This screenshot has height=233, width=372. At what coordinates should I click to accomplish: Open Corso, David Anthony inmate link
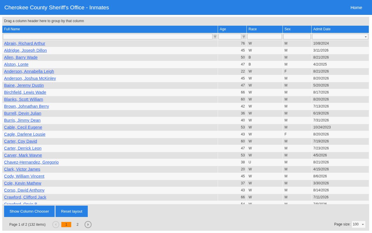(x=24, y=190)
